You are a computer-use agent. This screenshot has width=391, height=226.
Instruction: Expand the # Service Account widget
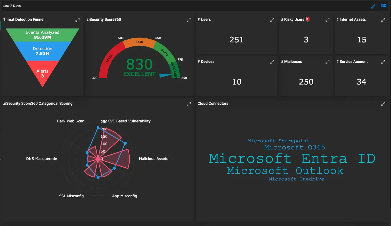point(383,62)
